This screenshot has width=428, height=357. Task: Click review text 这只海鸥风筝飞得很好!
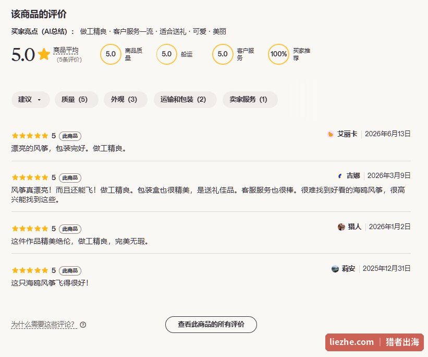click(50, 283)
